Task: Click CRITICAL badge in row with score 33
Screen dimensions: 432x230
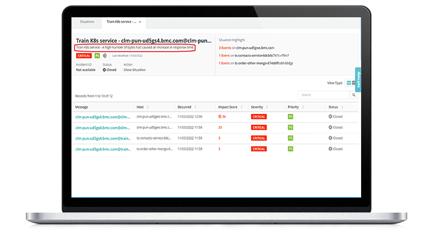Action: (x=259, y=128)
